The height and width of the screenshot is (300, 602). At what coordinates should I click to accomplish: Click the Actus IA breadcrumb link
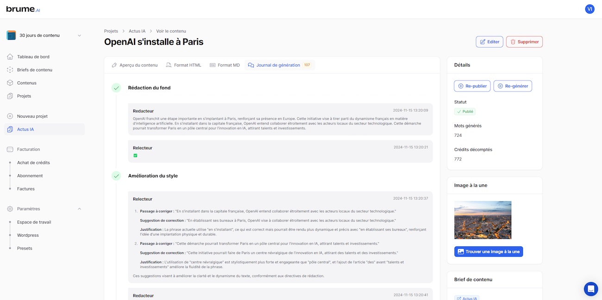tap(137, 31)
